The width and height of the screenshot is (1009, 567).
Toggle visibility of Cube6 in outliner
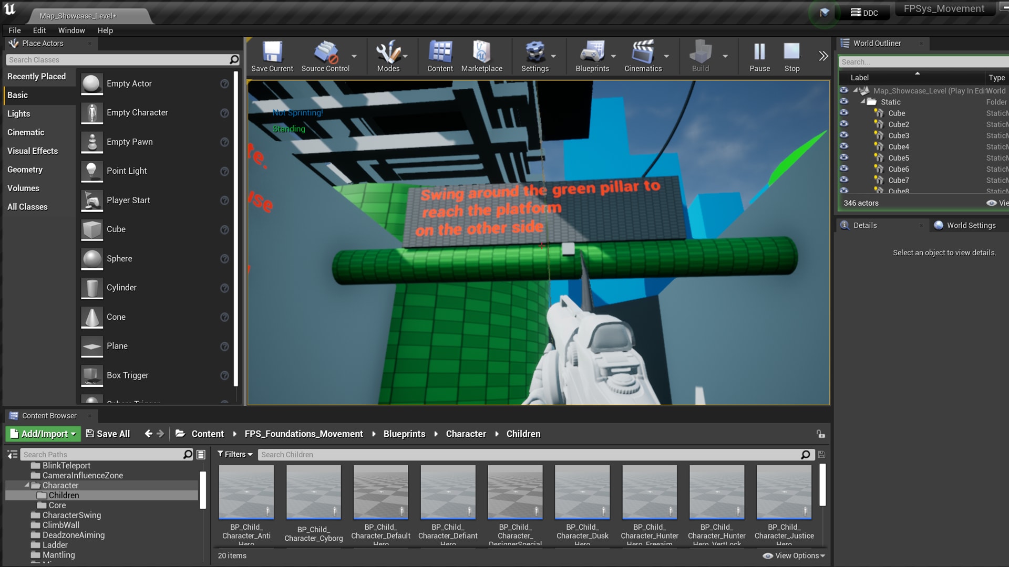click(844, 169)
